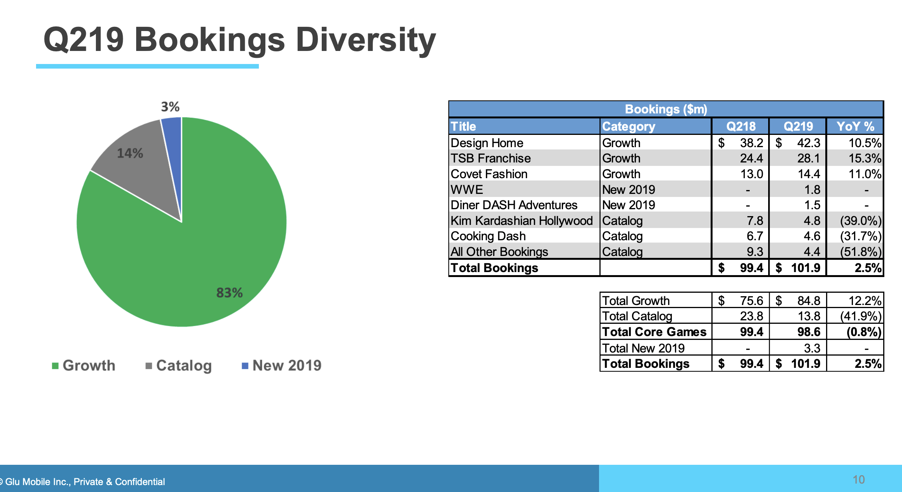Click the Q218 column header
The height and width of the screenshot is (492, 902).
[741, 126]
